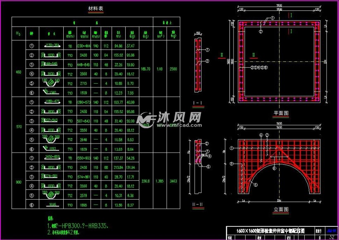
Task: Click the HPB300 / HRB335 note line
Action: tap(78, 226)
